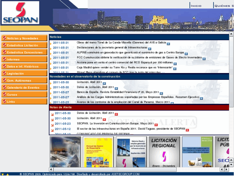234x176 pixels.
Task: Open plus icon for Banco de España Revista
Action: [x=161, y=93]
